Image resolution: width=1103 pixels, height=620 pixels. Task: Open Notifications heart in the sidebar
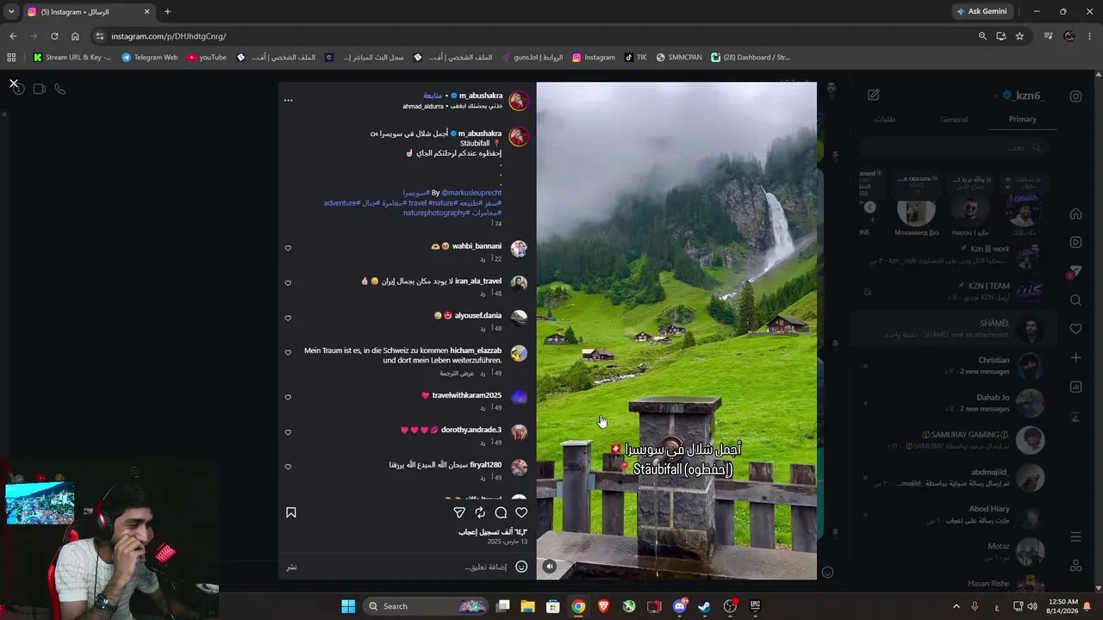[x=1075, y=329]
